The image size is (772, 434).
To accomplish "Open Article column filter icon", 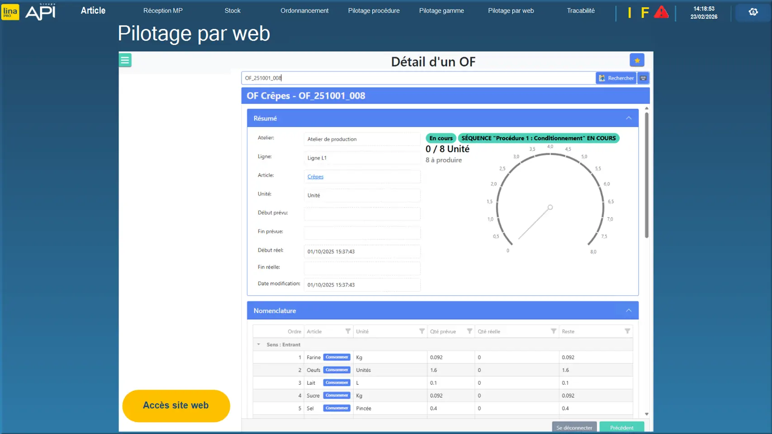I will pos(348,331).
